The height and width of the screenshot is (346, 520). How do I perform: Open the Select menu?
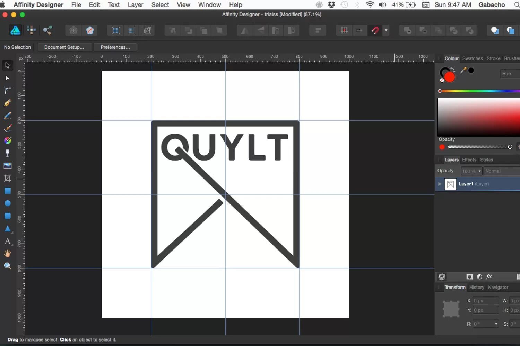coord(160,4)
